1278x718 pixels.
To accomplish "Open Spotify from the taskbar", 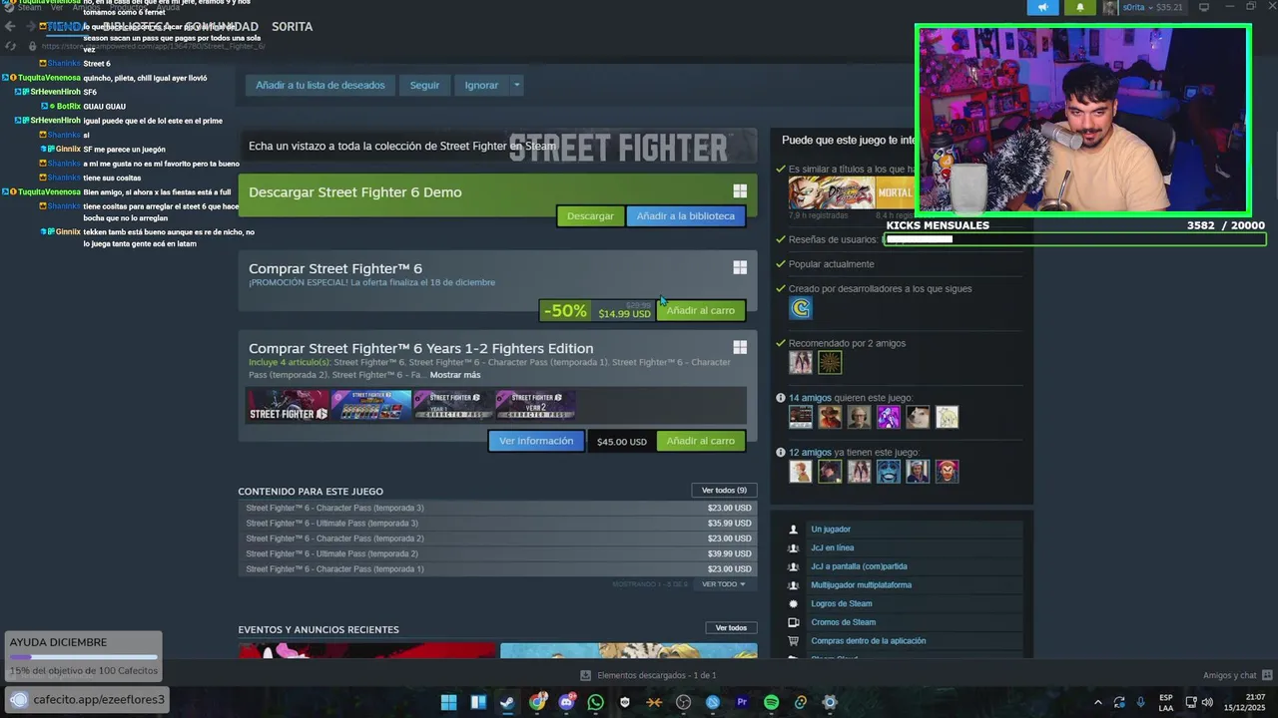I will [x=771, y=702].
